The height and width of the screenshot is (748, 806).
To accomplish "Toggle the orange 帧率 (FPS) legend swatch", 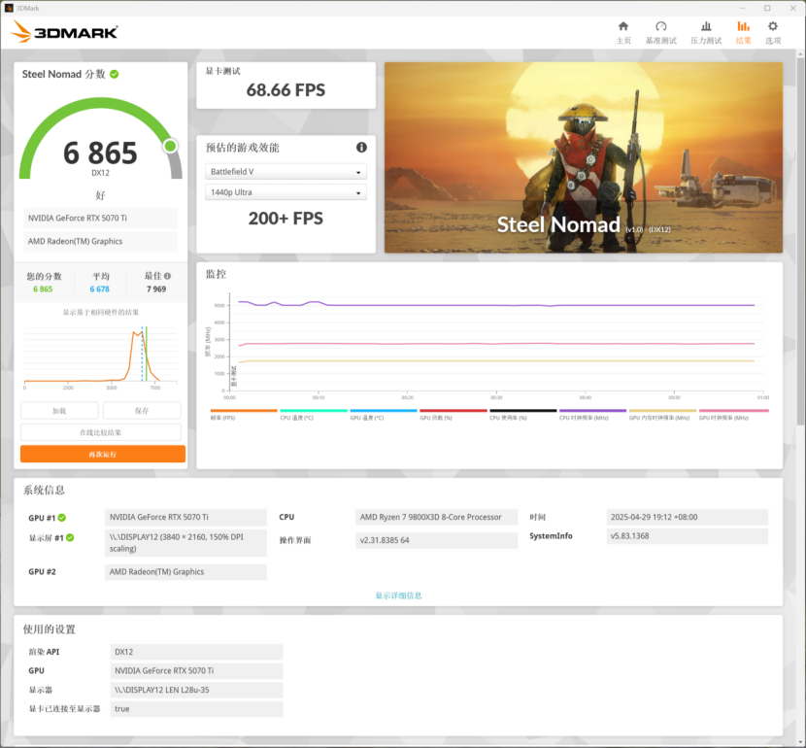I will (244, 411).
